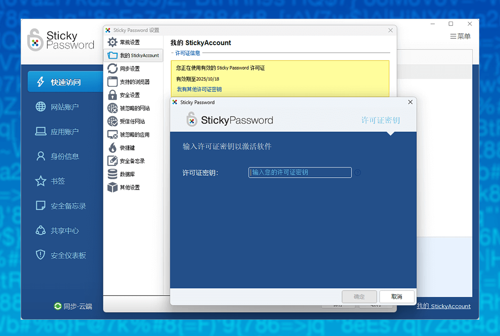The image size is (500, 336).
Task: Click the person icon for 身份信息
Action: [x=40, y=156]
